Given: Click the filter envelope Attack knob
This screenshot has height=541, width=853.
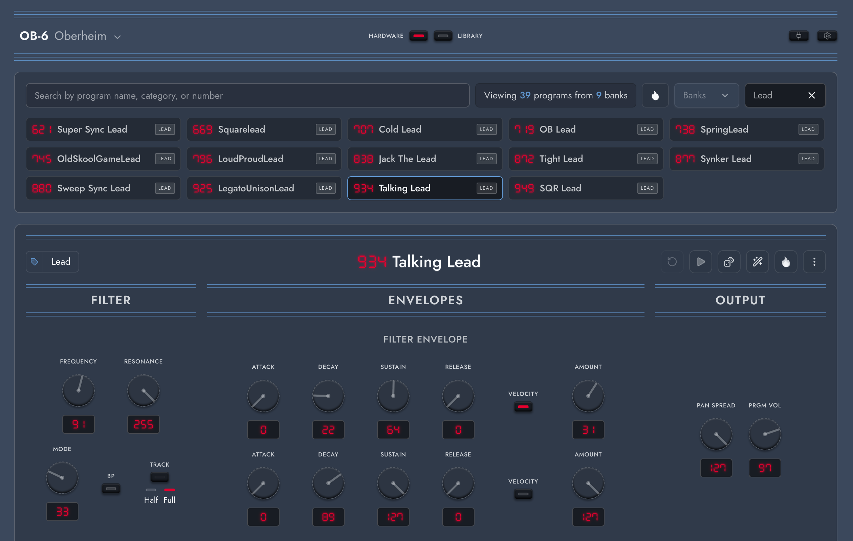Looking at the screenshot, I should [263, 396].
